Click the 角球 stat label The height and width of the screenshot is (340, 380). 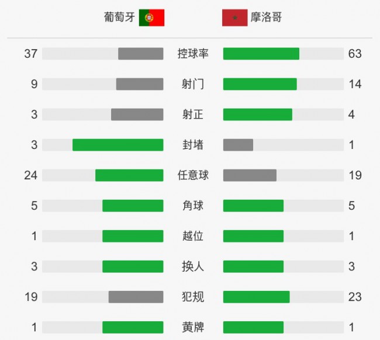[193, 206]
